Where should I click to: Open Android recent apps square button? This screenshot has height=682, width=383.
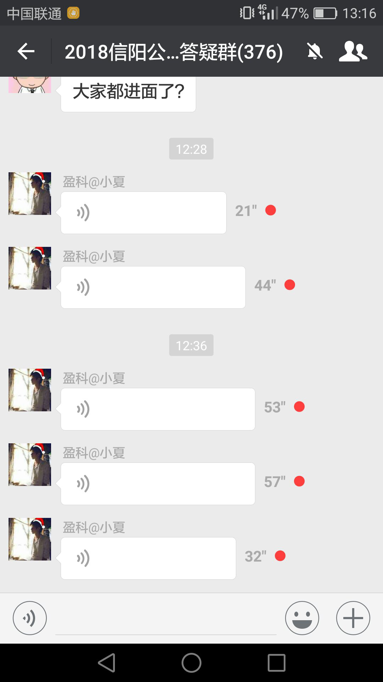point(277,663)
